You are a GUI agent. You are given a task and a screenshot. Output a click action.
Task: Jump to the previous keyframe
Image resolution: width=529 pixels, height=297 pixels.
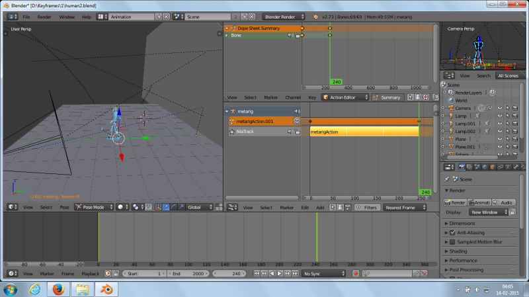(x=264, y=273)
